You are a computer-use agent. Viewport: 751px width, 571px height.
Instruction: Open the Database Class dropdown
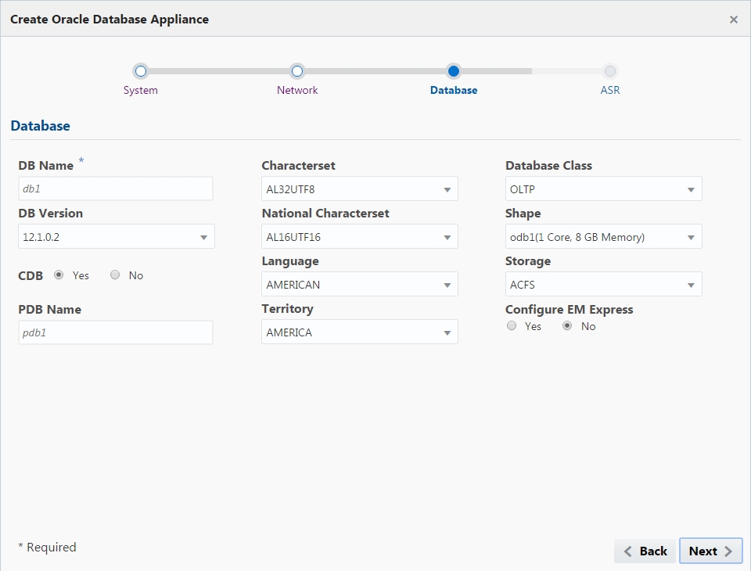(x=603, y=189)
